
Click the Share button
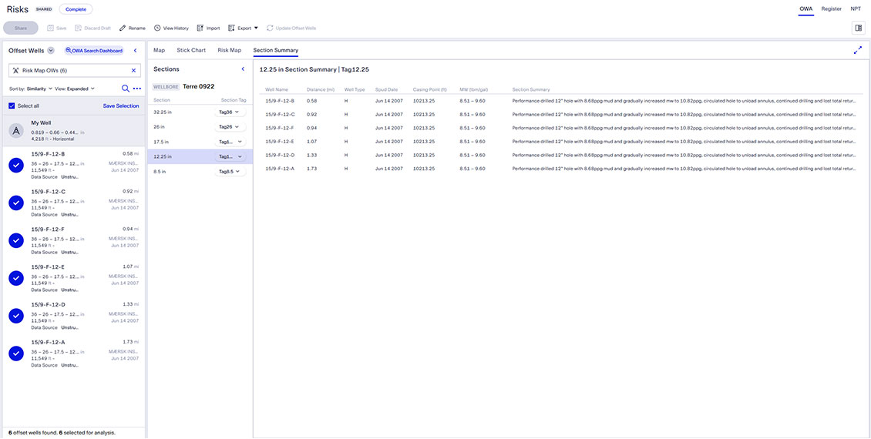[21, 28]
